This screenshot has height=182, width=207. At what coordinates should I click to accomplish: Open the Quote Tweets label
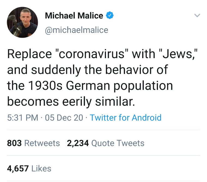(118, 143)
